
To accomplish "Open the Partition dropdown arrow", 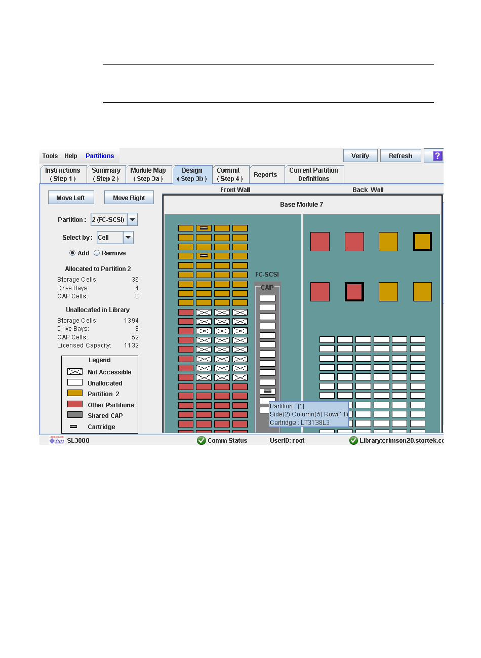I will [x=132, y=219].
